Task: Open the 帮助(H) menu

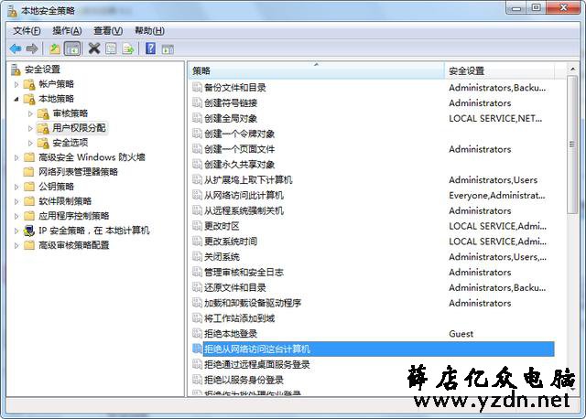Action: click(149, 30)
